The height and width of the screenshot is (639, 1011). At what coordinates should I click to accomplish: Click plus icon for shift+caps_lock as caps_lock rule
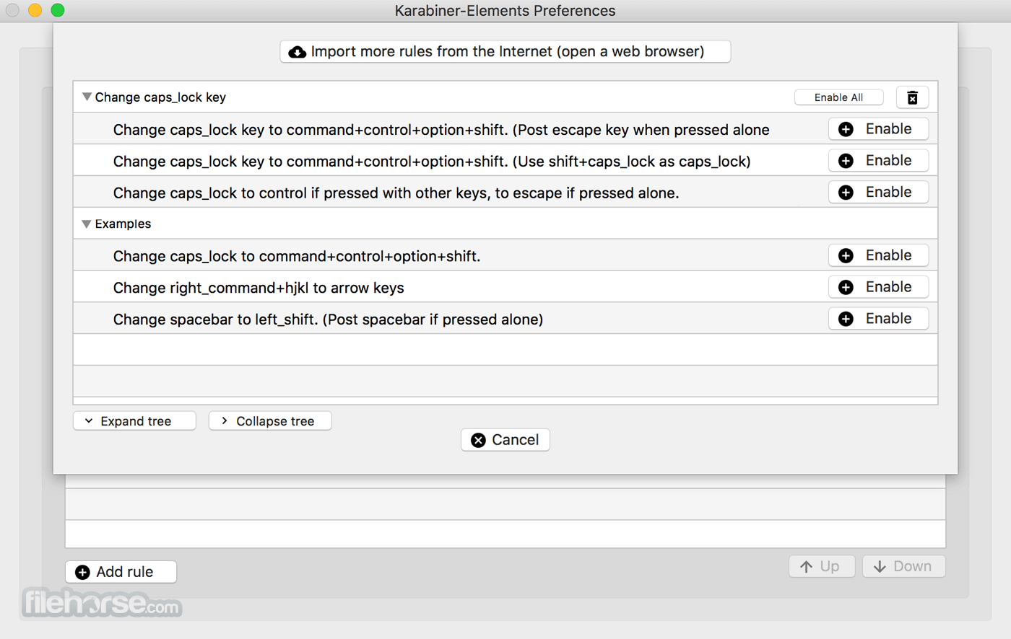846,161
